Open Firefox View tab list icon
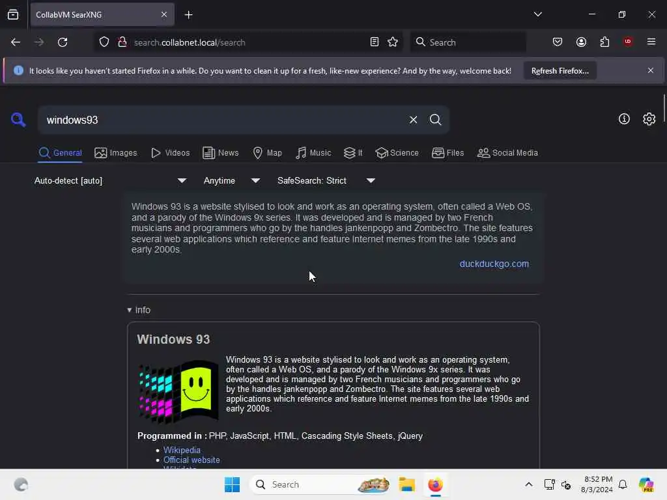Screen dimensions: 667x500 pyautogui.click(x=13, y=14)
